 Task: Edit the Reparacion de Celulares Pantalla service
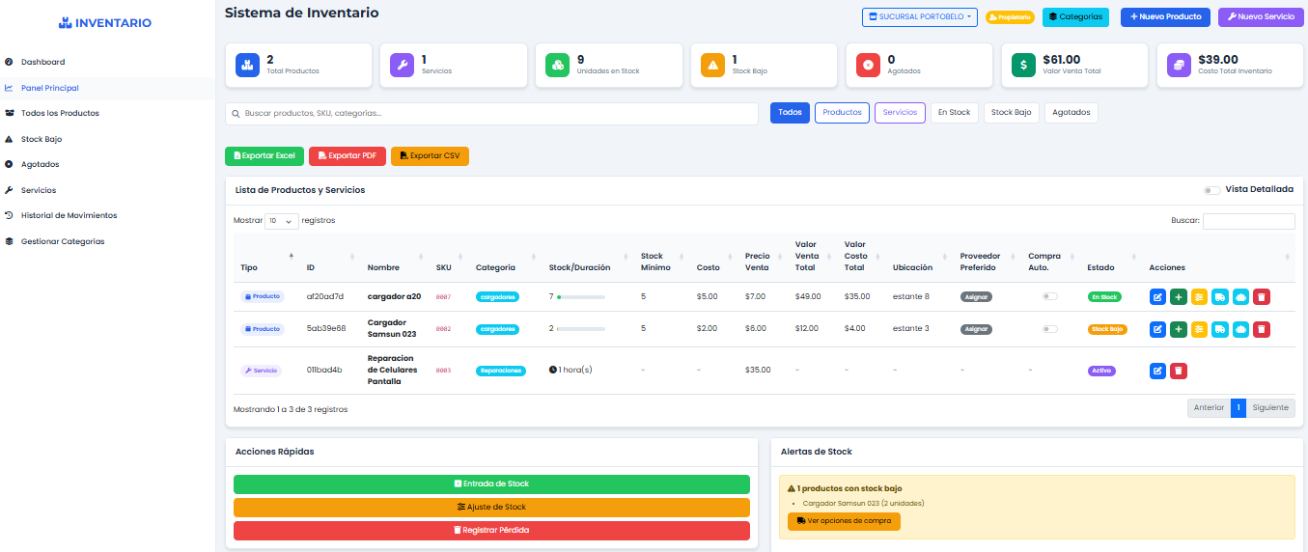tap(1158, 371)
